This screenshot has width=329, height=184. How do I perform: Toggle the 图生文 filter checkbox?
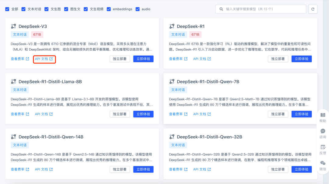[x=66, y=9]
